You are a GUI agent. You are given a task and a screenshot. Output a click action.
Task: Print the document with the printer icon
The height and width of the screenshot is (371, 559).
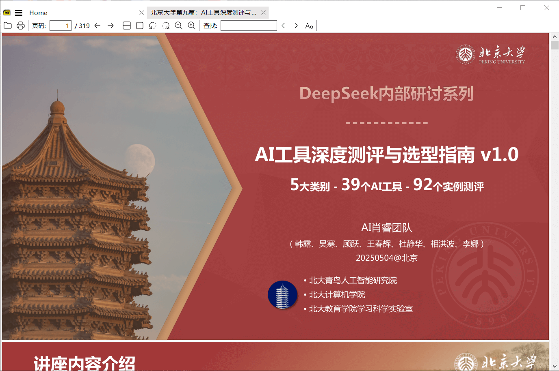(x=21, y=26)
